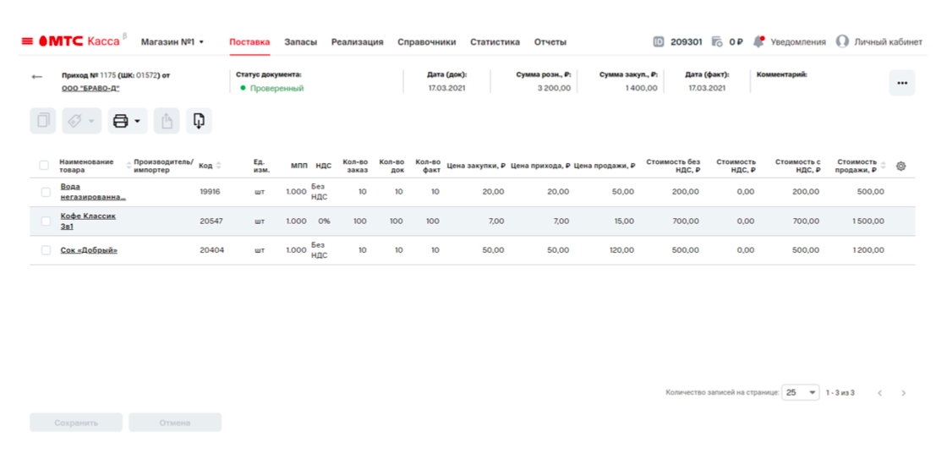Check the Сок «Добрый» row checkbox

point(46,250)
